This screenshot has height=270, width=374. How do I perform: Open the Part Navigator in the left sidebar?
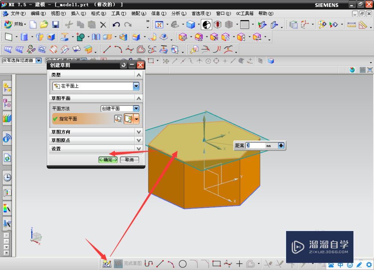pos(7,103)
